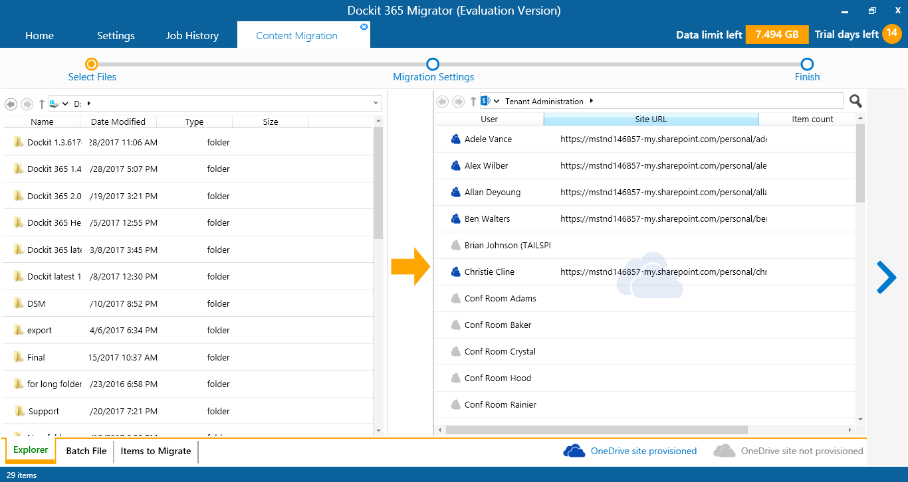Go to Migration Settings step label
This screenshot has height=482, width=908.
[x=433, y=77]
